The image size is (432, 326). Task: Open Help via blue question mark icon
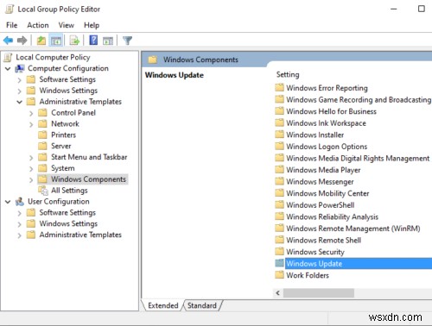point(93,40)
